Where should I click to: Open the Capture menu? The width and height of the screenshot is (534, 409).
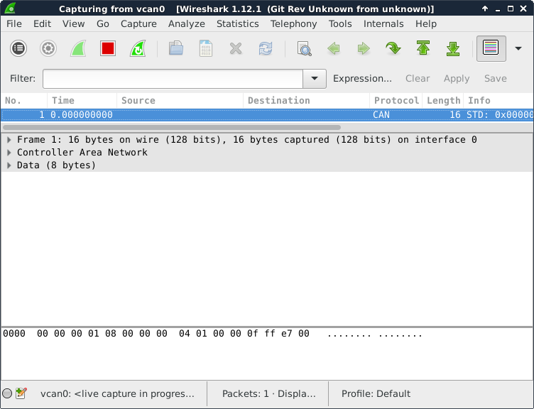click(138, 24)
